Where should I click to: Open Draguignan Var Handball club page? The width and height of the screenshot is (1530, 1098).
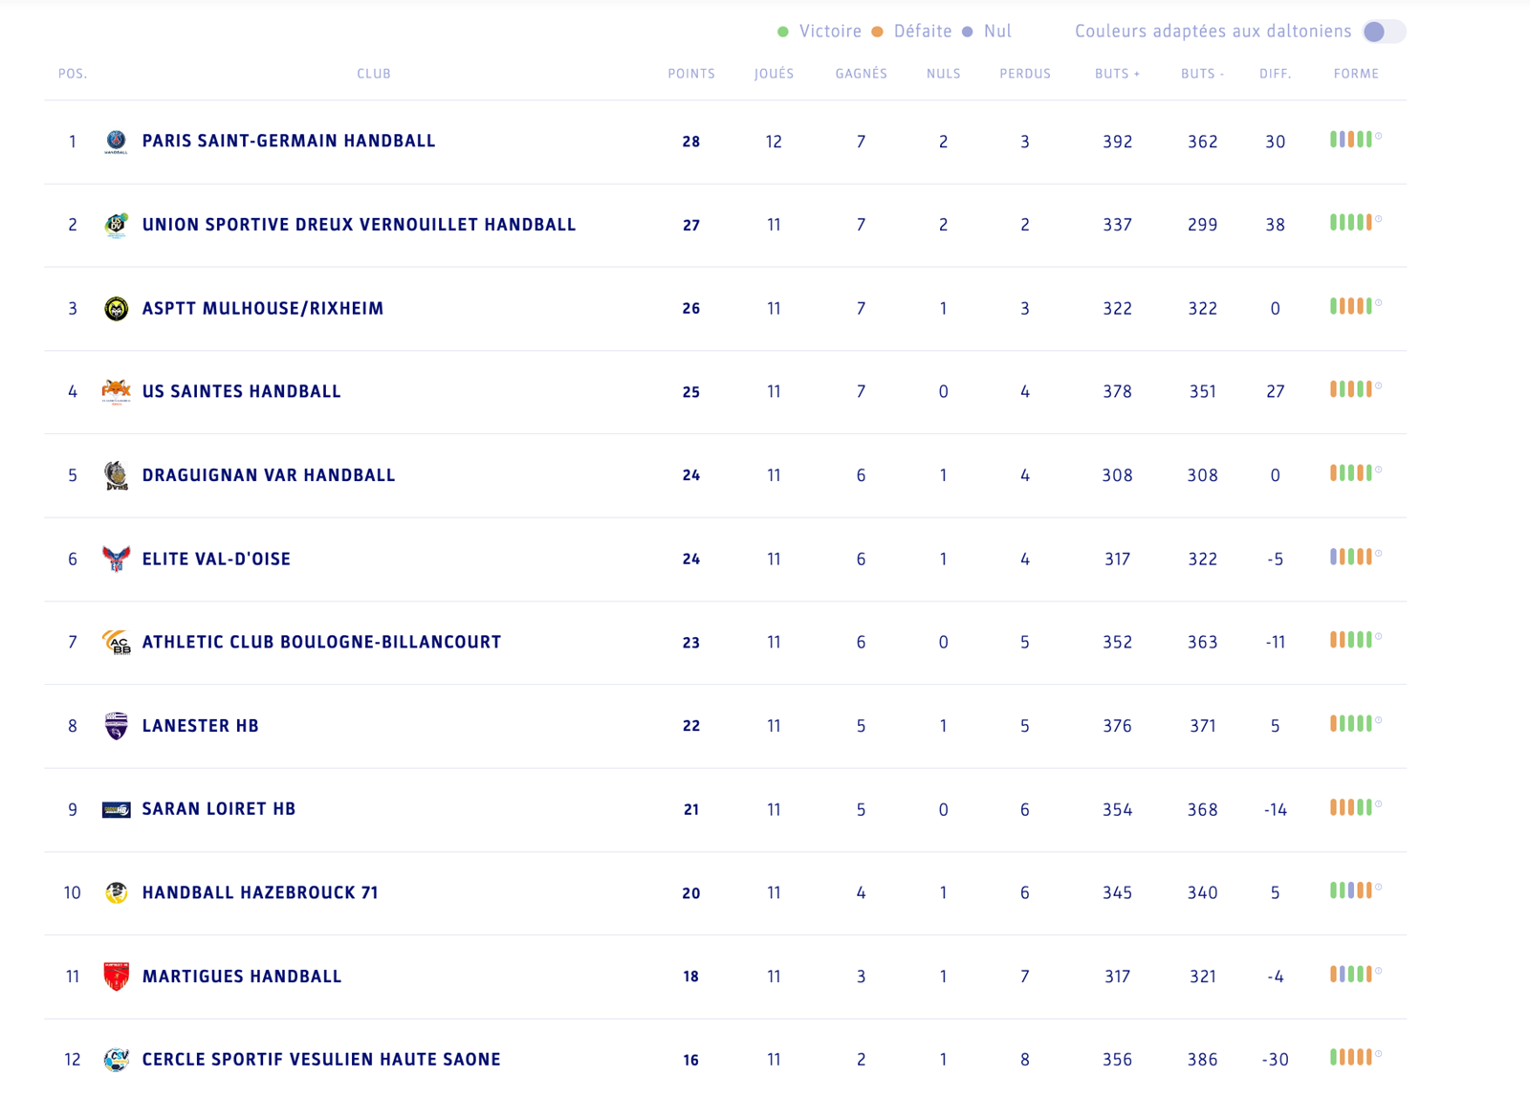click(269, 475)
